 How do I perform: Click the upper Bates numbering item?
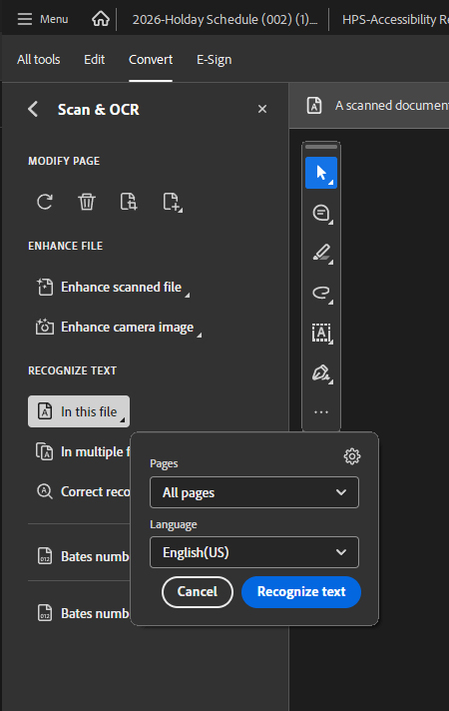[83, 556]
